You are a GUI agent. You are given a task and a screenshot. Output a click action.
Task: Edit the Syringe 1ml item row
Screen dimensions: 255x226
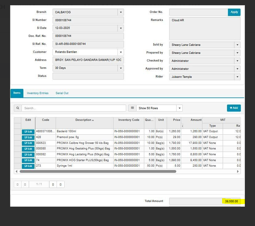(28, 166)
